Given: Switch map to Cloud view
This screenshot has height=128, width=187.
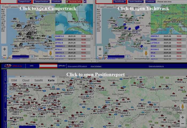Looking at the screenshot, I should [x=26, y=80].
